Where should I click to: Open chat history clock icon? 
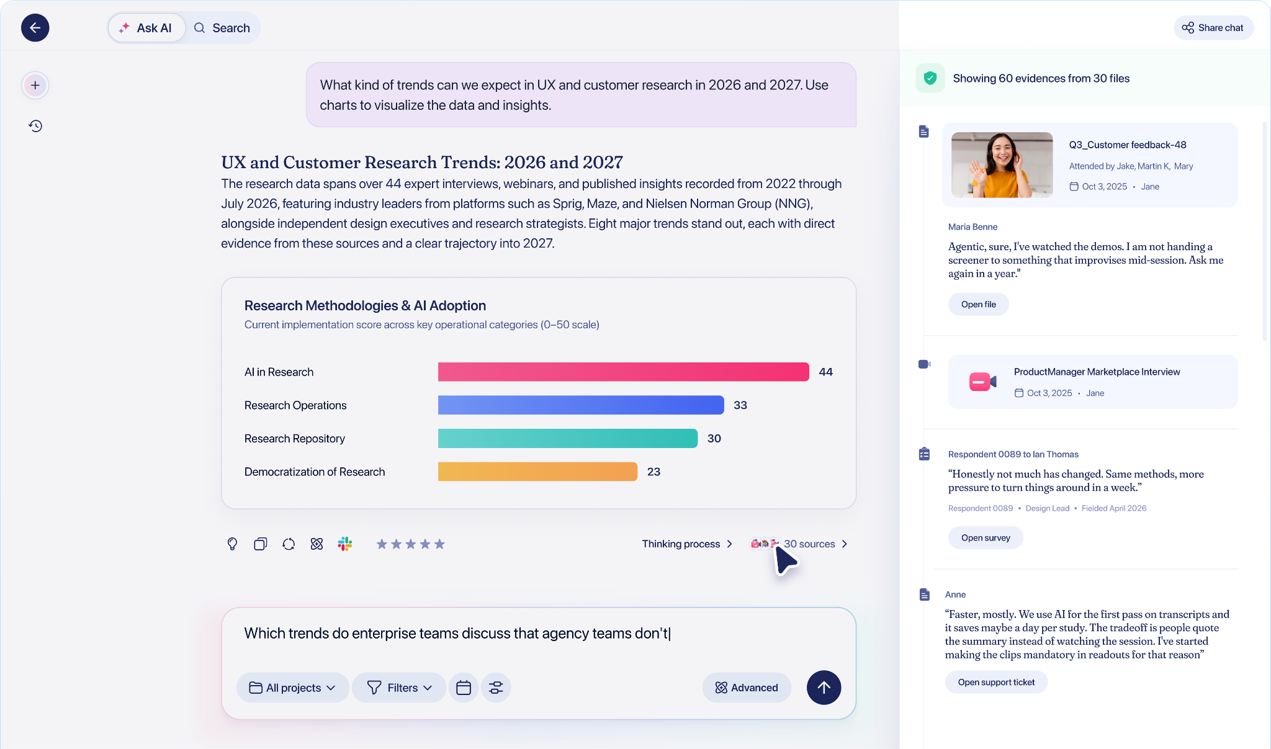[x=35, y=126]
